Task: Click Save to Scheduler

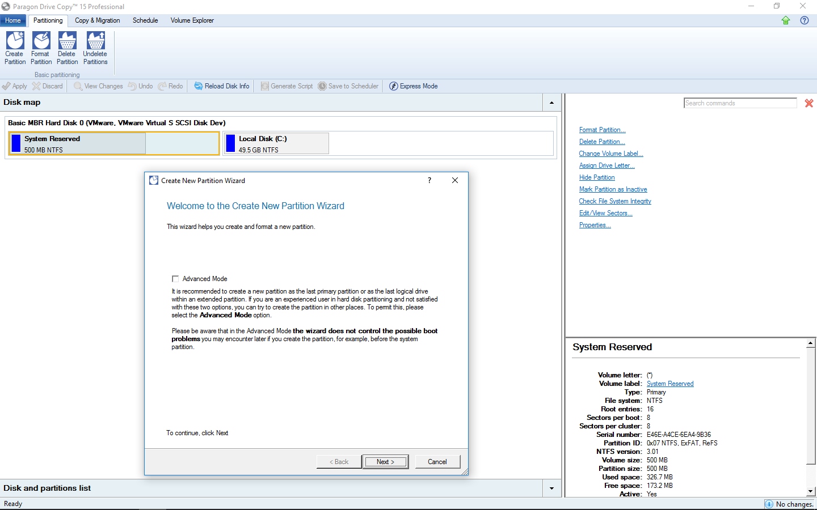Action: [x=348, y=86]
